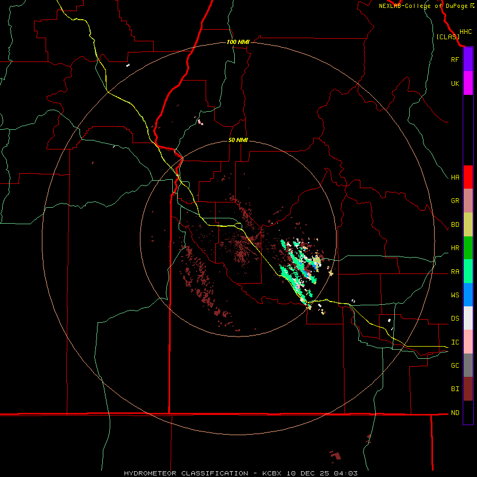The width and height of the screenshot is (477, 477).
Task: Click the KCBX radar site identifier
Action: pyautogui.click(x=272, y=473)
